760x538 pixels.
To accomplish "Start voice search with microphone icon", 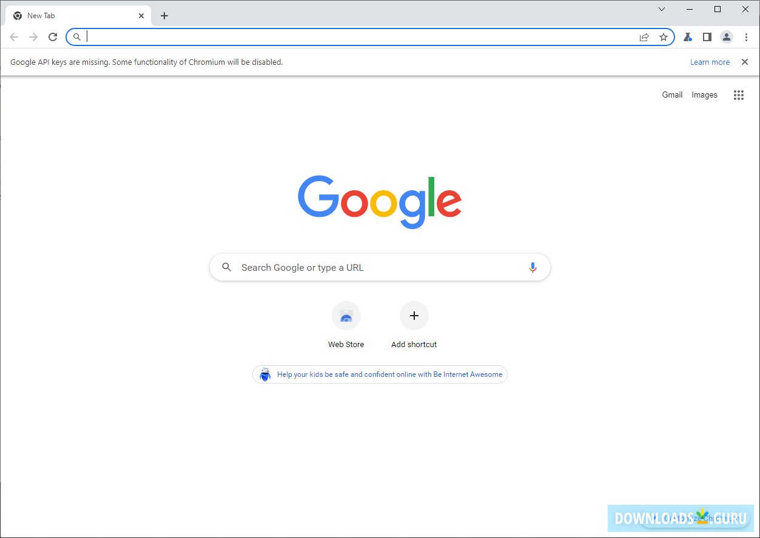I will [533, 267].
